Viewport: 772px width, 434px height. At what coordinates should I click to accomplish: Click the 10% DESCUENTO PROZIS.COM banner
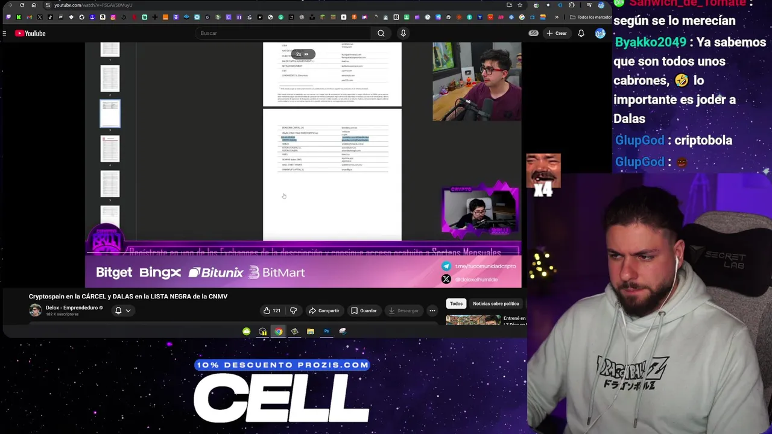[x=282, y=365]
